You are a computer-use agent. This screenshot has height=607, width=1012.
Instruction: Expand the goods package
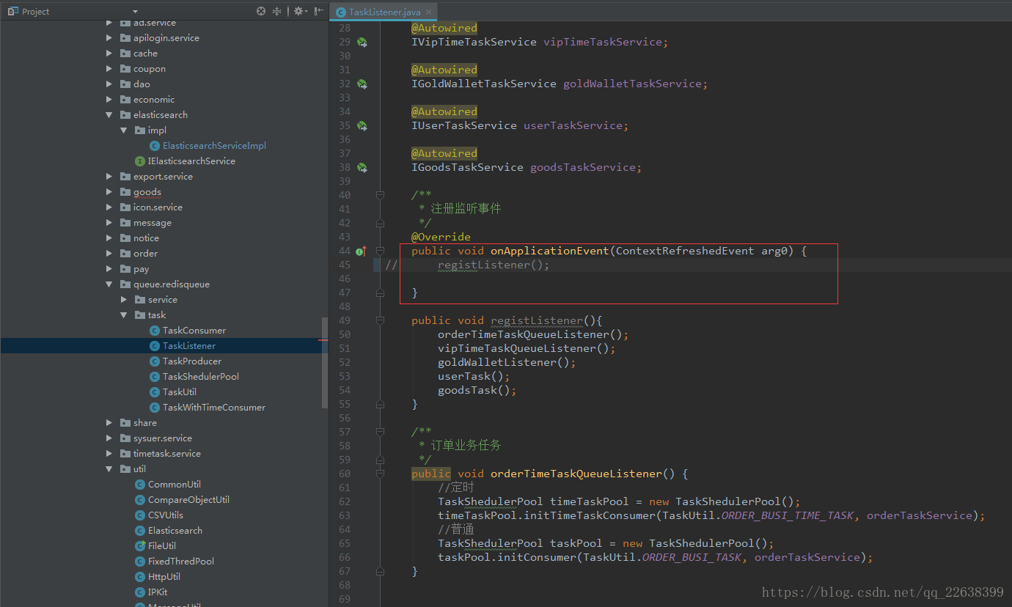(109, 192)
